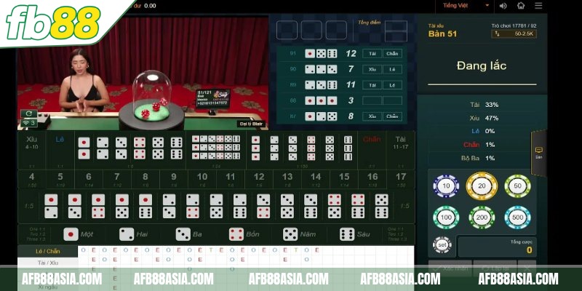This screenshot has height=291, width=582.
Task: Click the live dealer video feed
Action: click(143, 73)
